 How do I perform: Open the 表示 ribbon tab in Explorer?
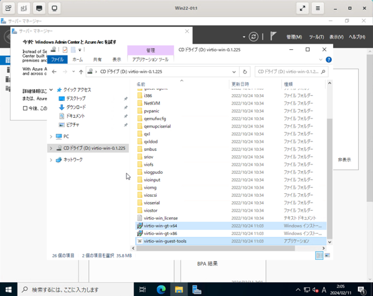pos(116,60)
